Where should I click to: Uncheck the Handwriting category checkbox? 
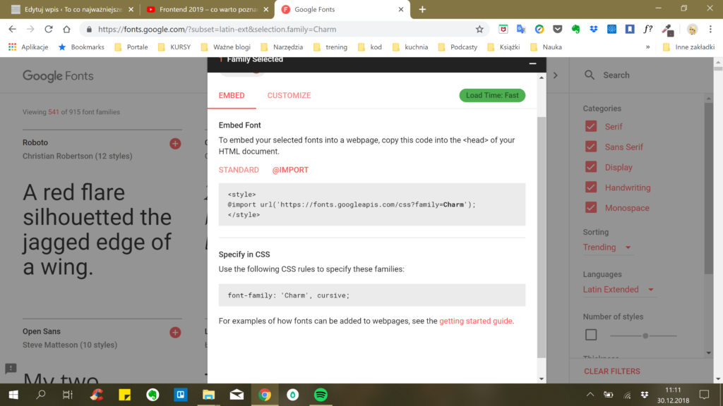coord(591,187)
